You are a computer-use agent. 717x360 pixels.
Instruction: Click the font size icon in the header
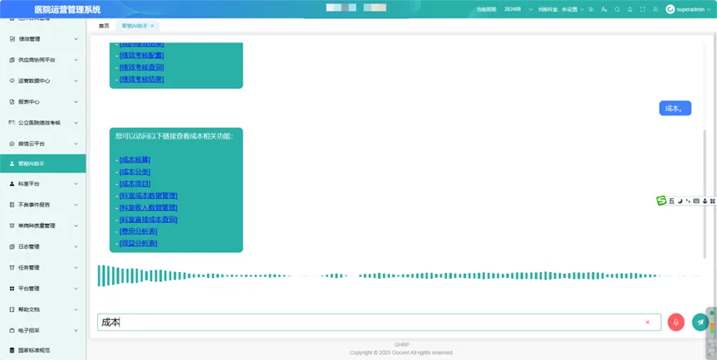pyautogui.click(x=604, y=9)
